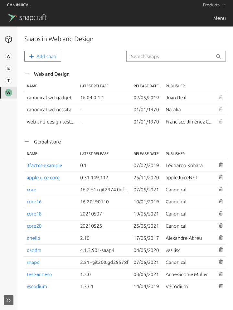Collapse the Global store section

pyautogui.click(x=27, y=142)
